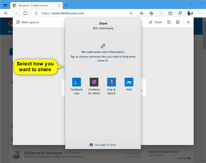Refresh the current page
This screenshot has height=163, width=206.
pyautogui.click(x=25, y=13)
